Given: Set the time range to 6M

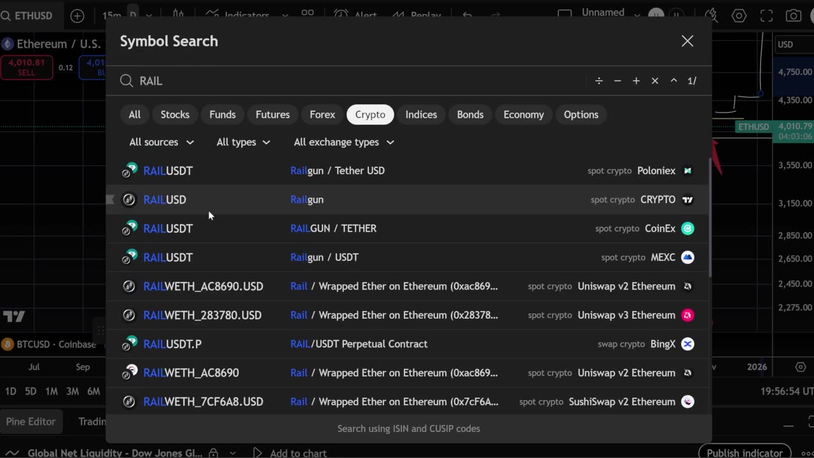Looking at the screenshot, I should tap(93, 391).
